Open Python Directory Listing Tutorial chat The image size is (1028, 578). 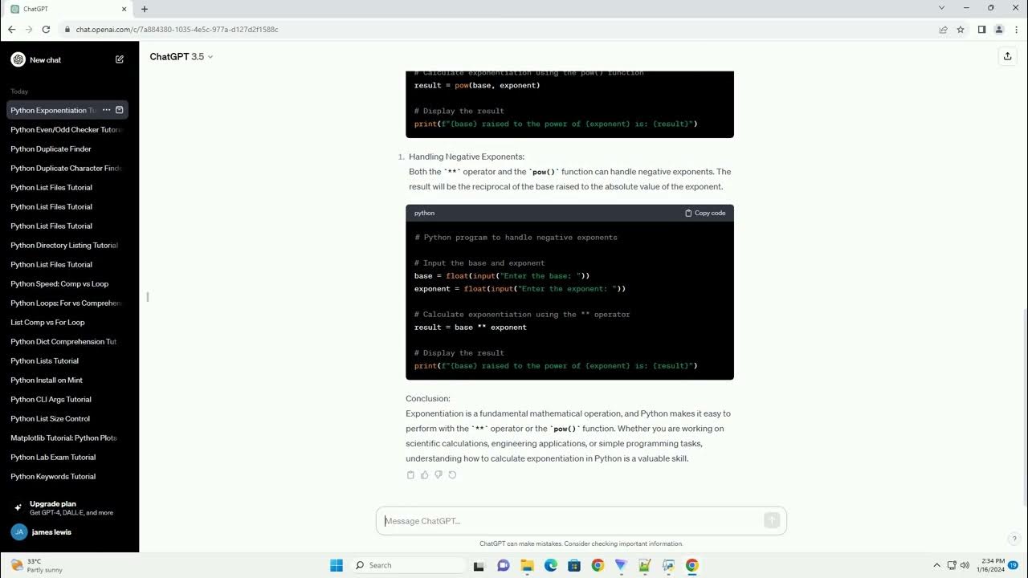[66, 245]
